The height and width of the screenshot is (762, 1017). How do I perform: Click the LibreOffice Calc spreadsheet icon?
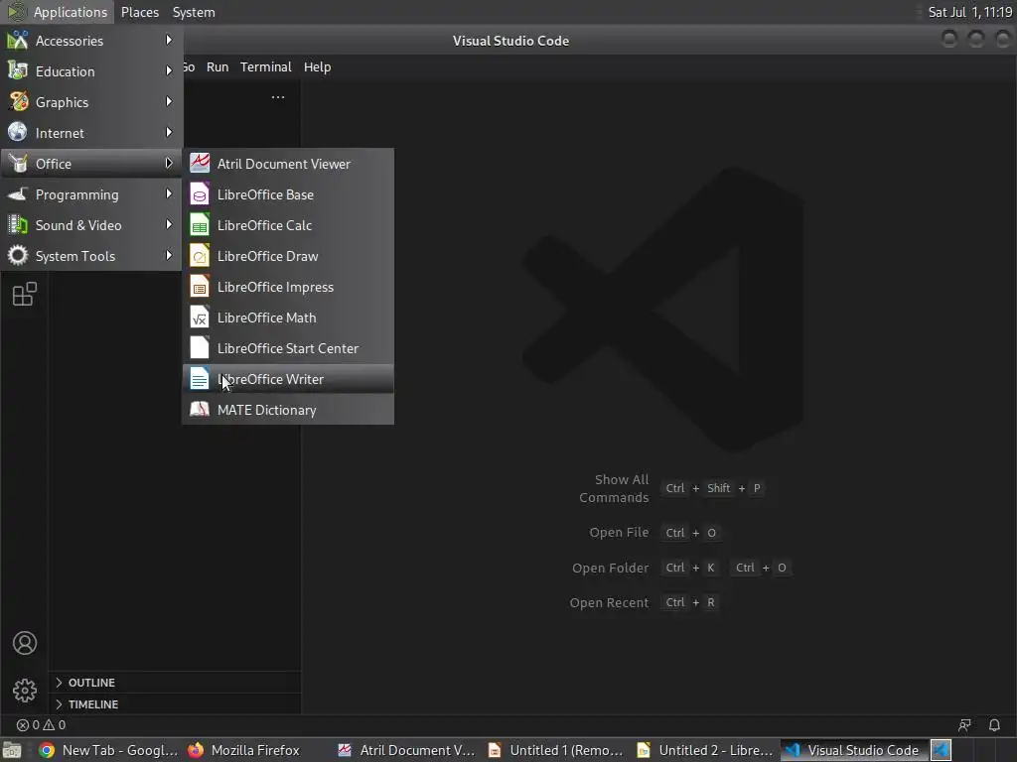(x=200, y=225)
